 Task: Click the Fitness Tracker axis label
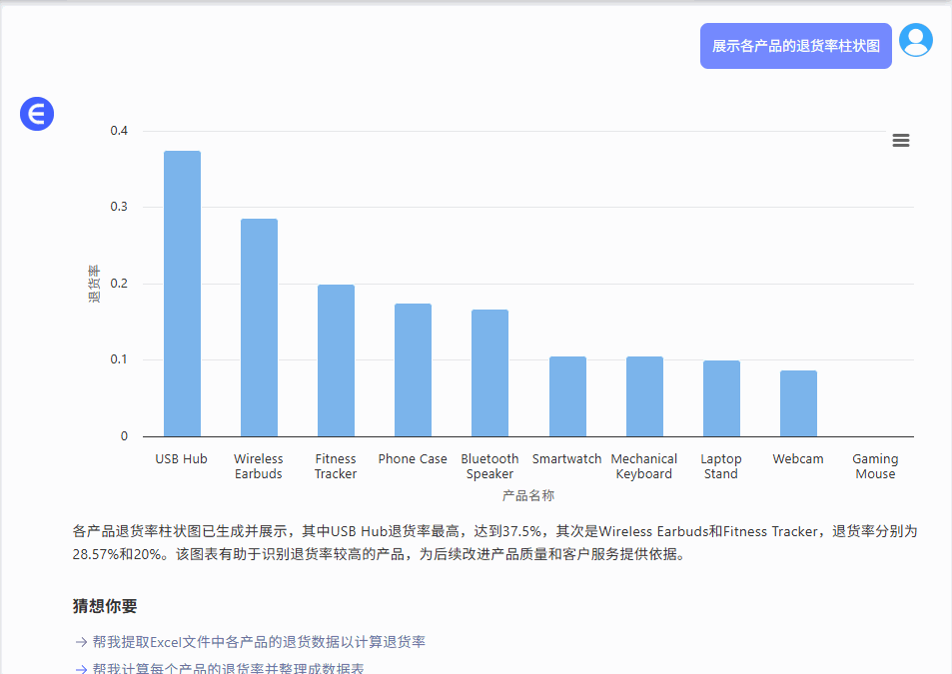pos(335,466)
